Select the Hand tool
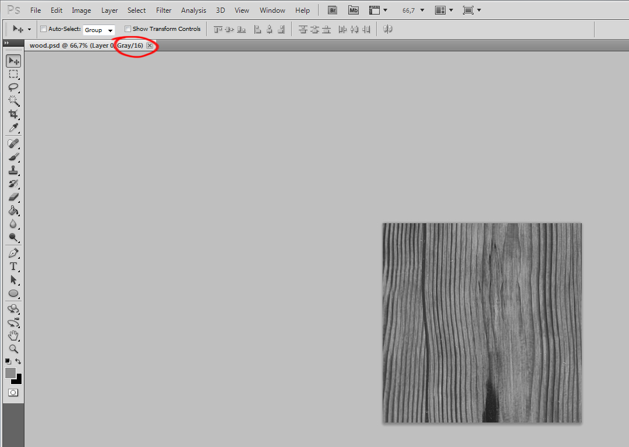Image resolution: width=629 pixels, height=447 pixels. click(13, 336)
